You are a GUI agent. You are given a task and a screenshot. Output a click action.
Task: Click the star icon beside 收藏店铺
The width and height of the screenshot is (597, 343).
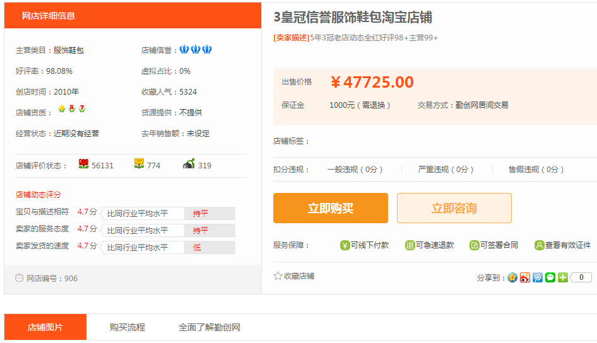[x=278, y=276]
